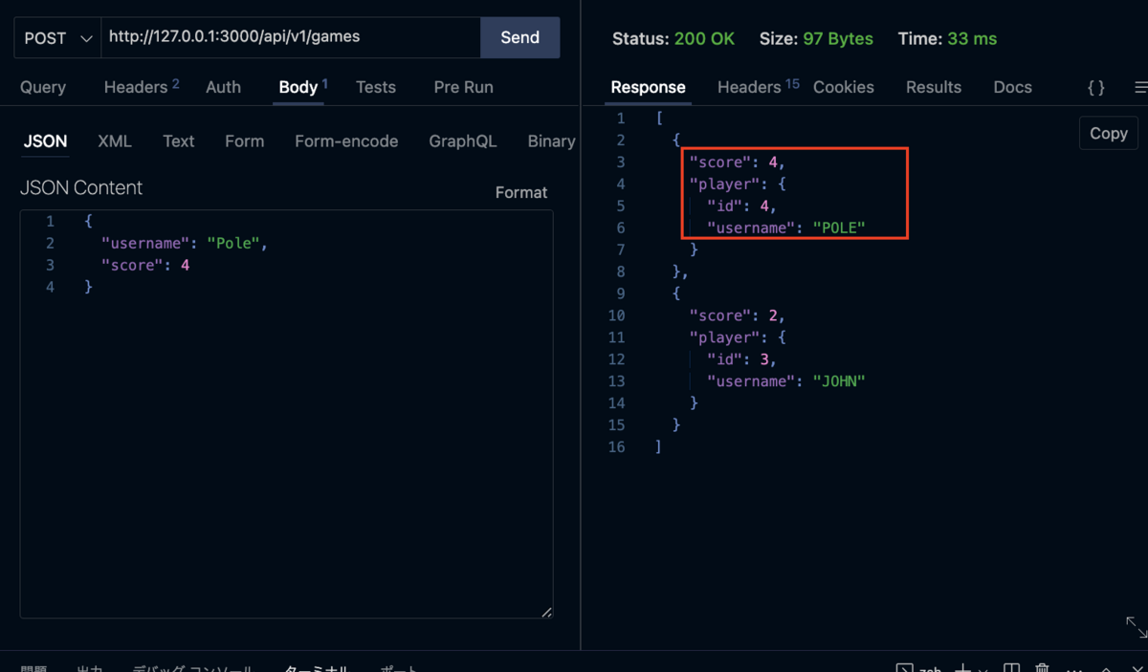The height and width of the screenshot is (672, 1148).
Task: Click the request URL input field
Action: 290,38
